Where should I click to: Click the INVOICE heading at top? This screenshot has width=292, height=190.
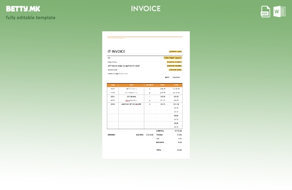146,9
